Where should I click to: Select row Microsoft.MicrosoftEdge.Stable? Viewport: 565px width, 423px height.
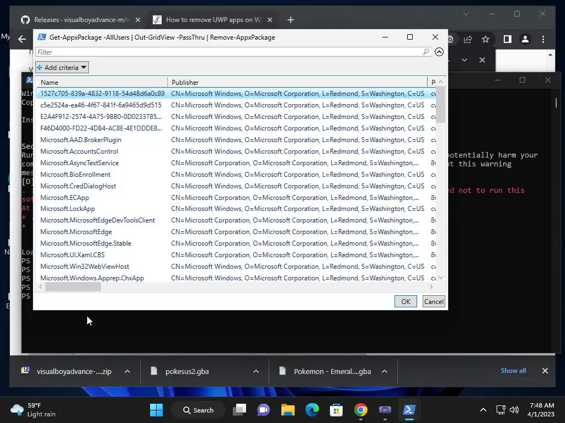(236, 243)
